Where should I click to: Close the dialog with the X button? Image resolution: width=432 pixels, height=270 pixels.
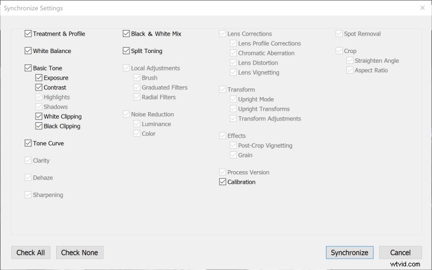[422, 8]
